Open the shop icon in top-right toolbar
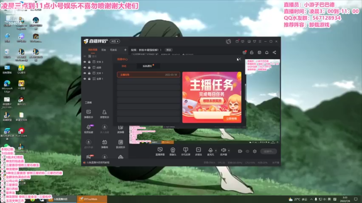 pyautogui.click(x=259, y=52)
